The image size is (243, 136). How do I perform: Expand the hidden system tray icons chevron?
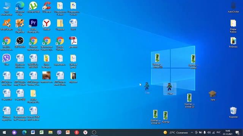click(x=192, y=133)
